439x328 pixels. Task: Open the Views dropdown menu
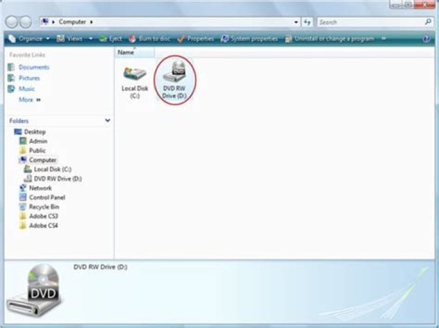74,38
